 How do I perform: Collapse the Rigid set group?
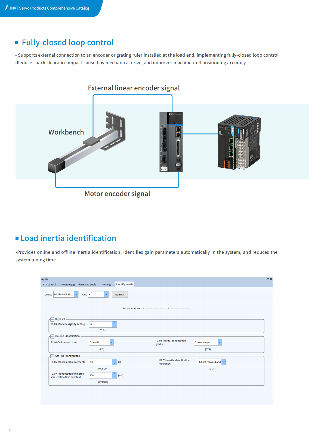tap(52, 319)
